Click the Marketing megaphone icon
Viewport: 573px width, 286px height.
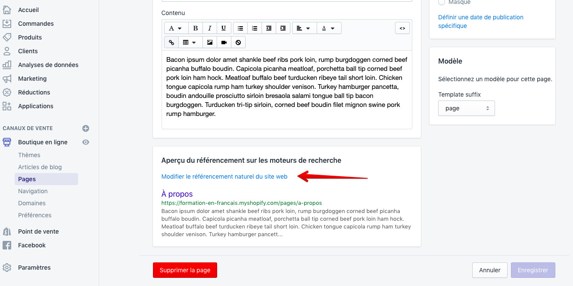(7, 79)
